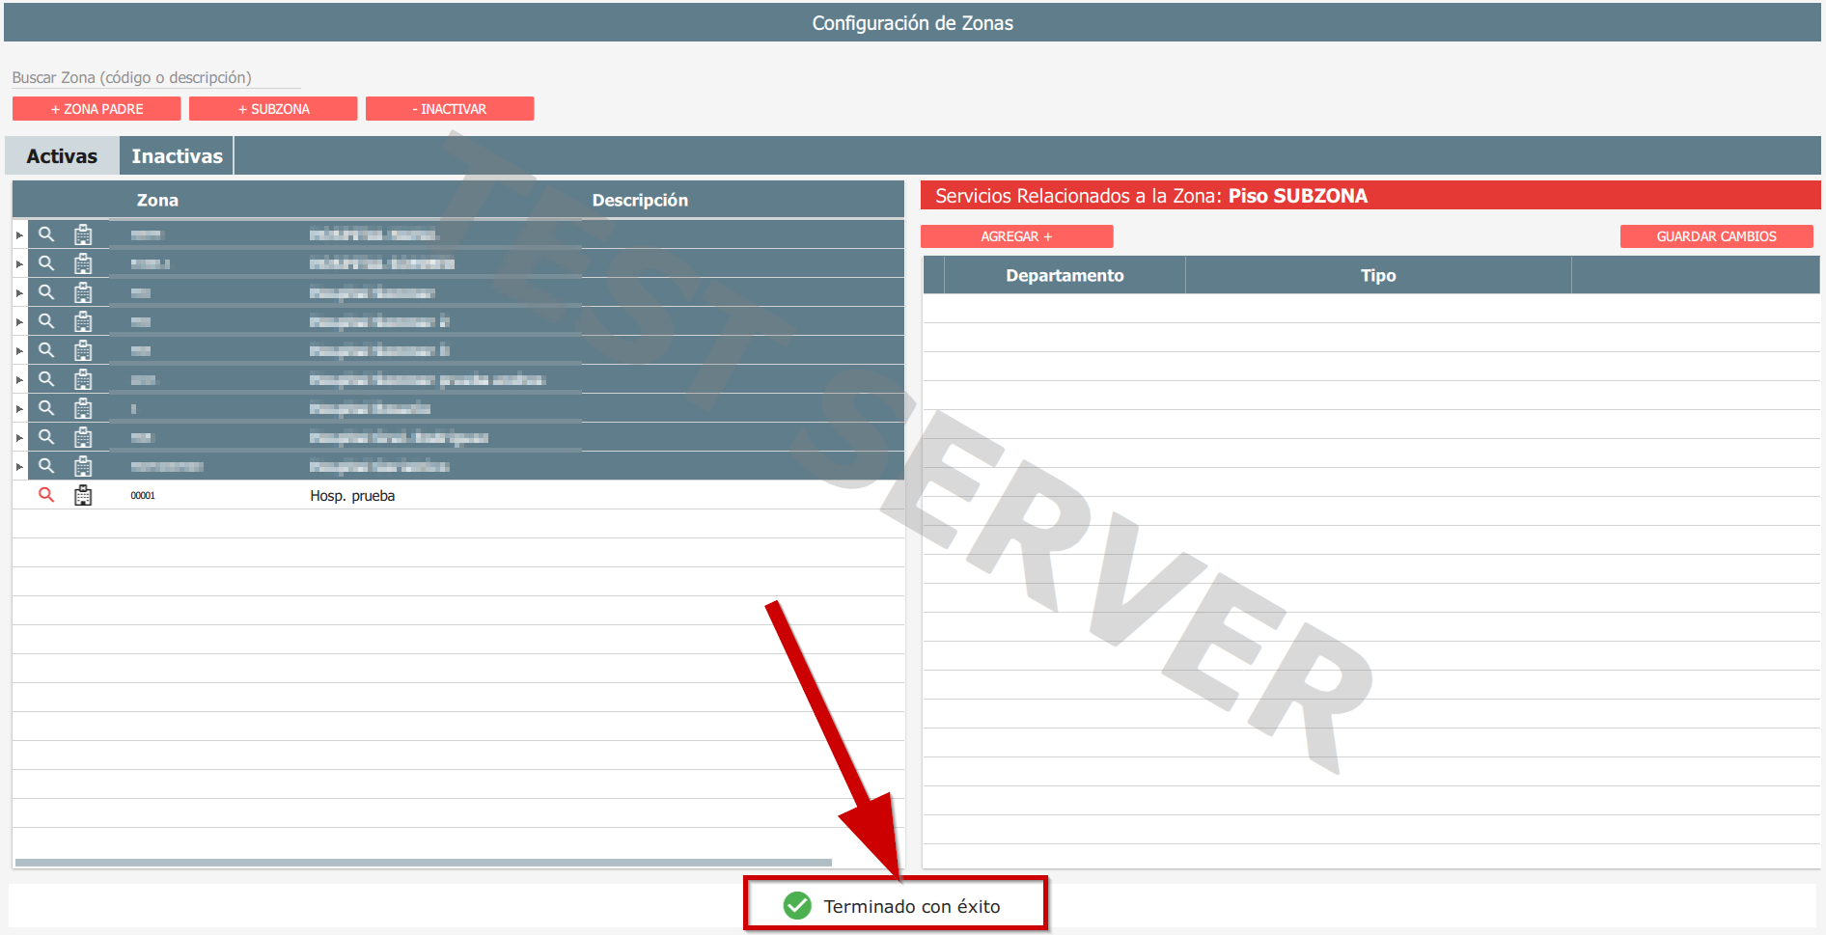Click the magnifier icon in the first zone row
1826x935 pixels.
point(45,234)
